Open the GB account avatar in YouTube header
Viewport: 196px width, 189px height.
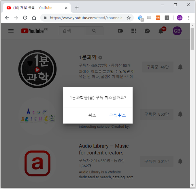click(x=177, y=31)
